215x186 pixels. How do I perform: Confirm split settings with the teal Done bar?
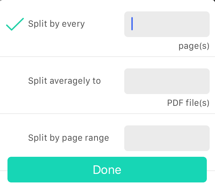107,170
